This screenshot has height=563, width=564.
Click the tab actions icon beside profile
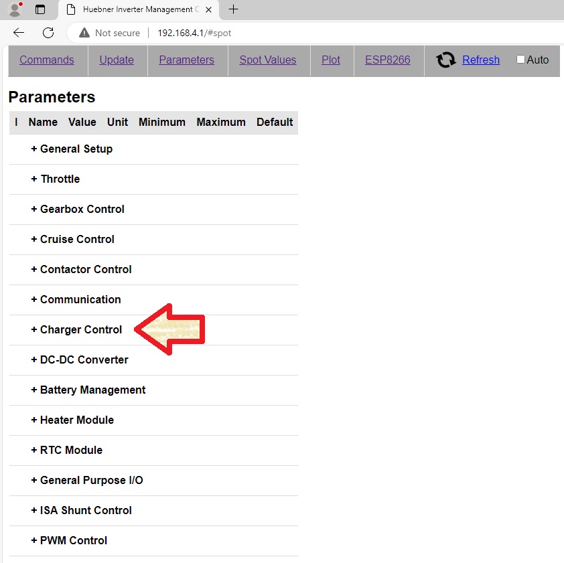click(41, 9)
